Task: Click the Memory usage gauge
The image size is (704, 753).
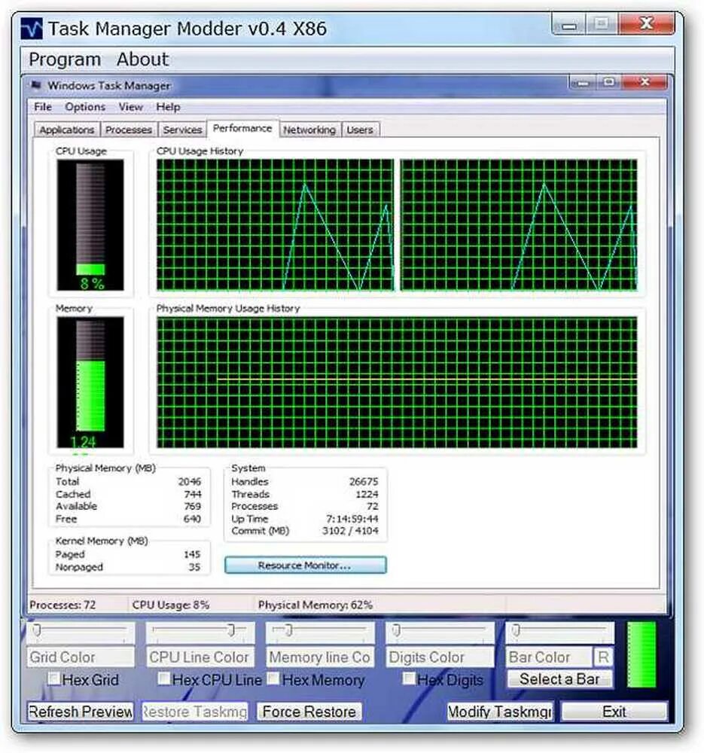Action: click(90, 383)
